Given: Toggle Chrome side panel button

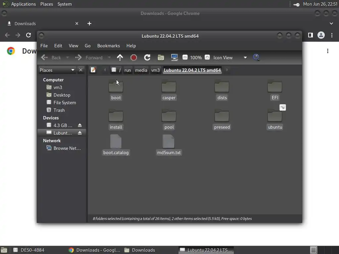Looking at the screenshot, I should [x=311, y=35].
